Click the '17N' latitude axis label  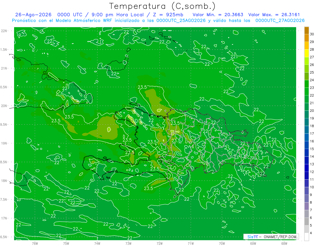coord(4,218)
